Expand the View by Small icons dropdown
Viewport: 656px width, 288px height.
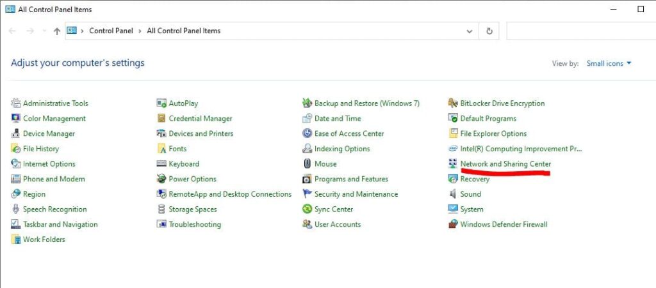coord(609,63)
